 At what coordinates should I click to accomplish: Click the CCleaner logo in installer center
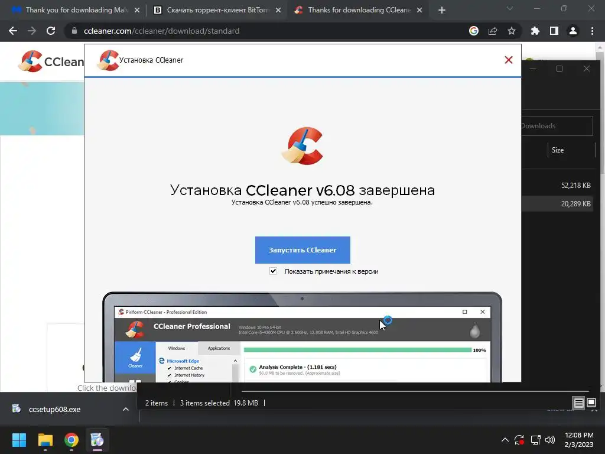[302, 146]
